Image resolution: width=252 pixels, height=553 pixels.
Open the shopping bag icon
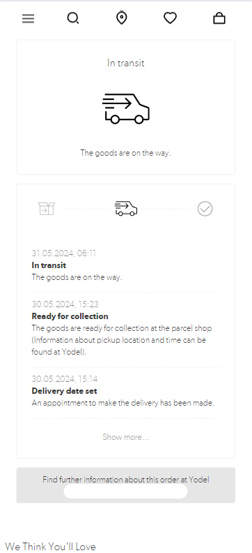(219, 18)
